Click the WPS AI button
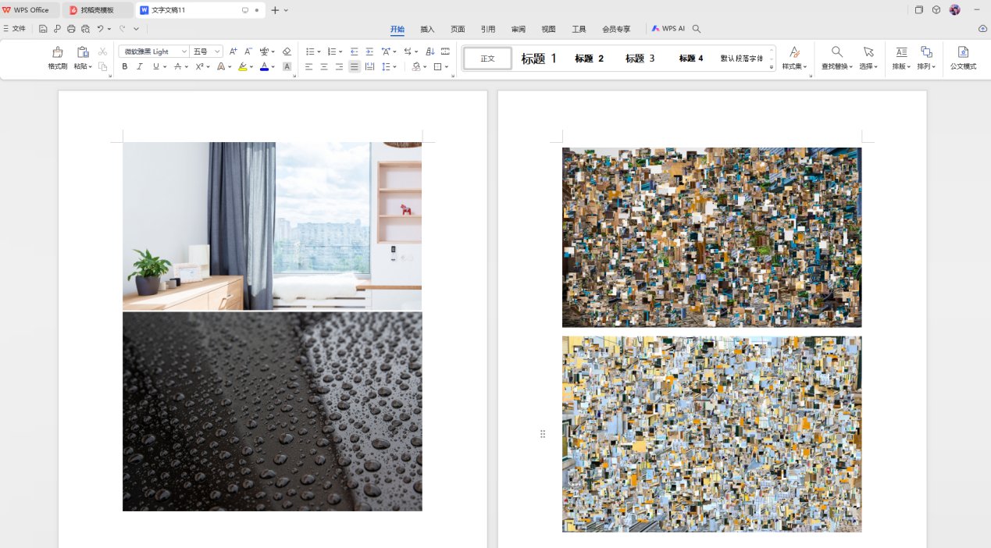Image resolution: width=991 pixels, height=548 pixels. point(668,29)
